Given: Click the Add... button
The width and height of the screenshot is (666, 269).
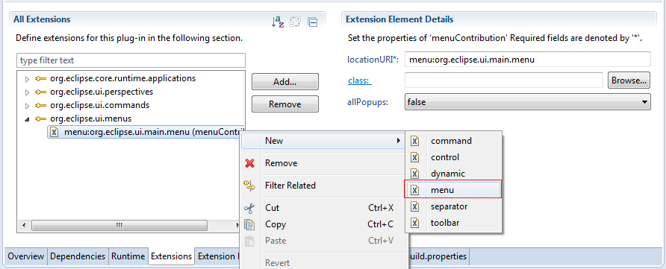Looking at the screenshot, I should 285,82.
